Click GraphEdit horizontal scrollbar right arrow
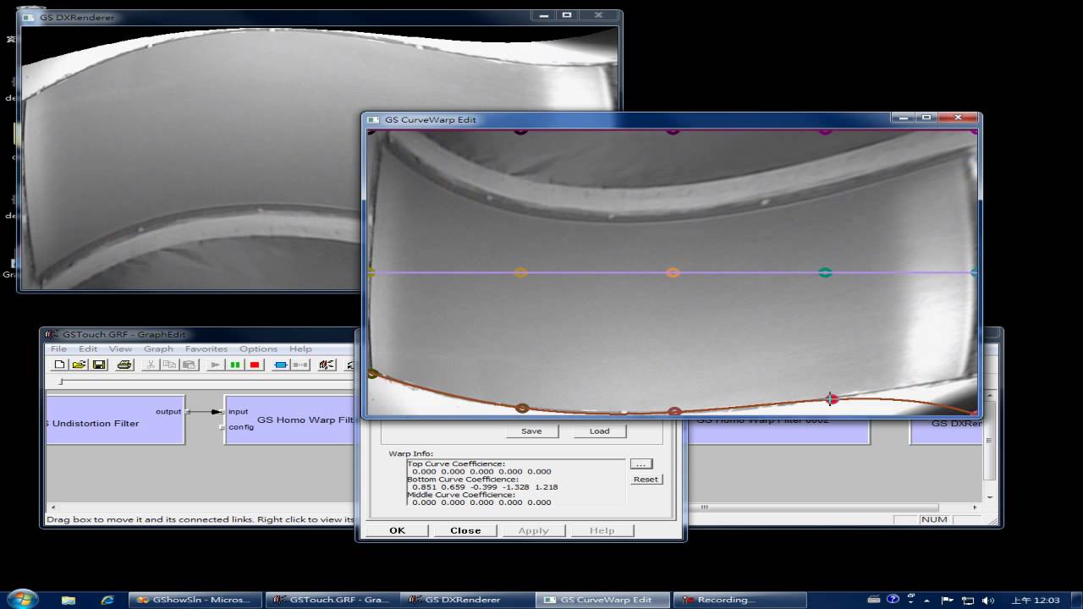1083x609 pixels. tap(975, 507)
